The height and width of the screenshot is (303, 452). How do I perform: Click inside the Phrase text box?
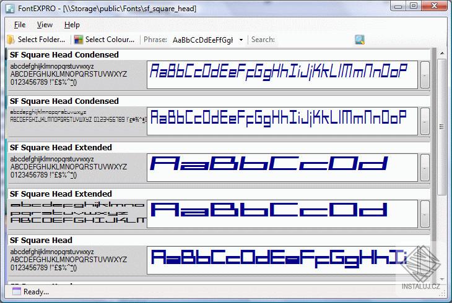click(x=202, y=40)
